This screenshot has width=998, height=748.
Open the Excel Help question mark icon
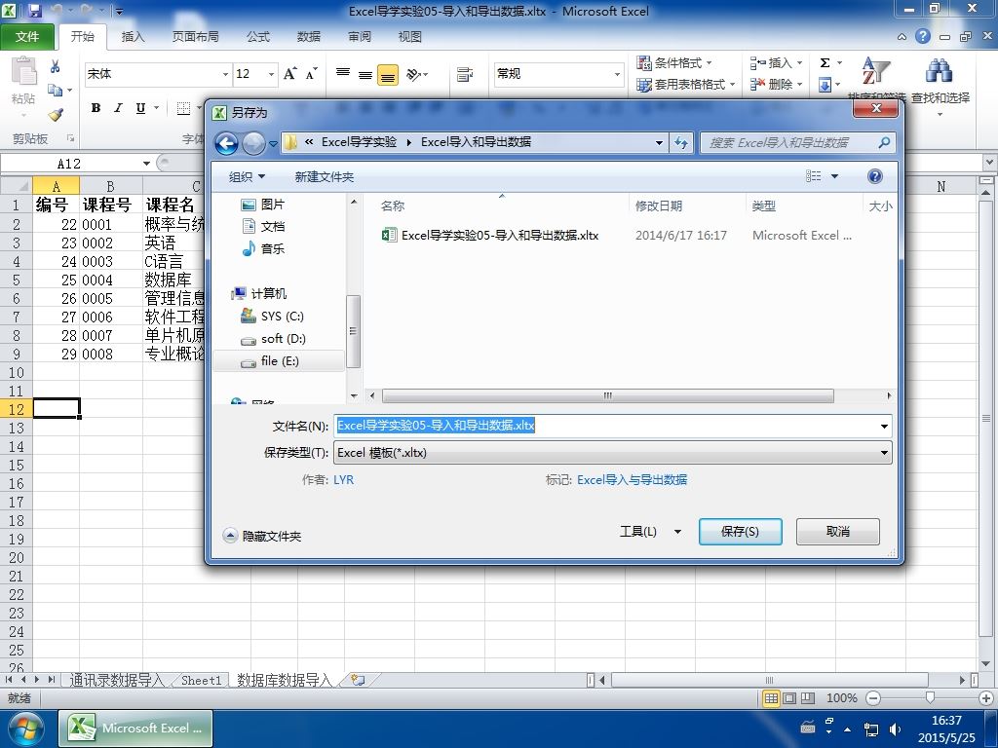point(923,36)
